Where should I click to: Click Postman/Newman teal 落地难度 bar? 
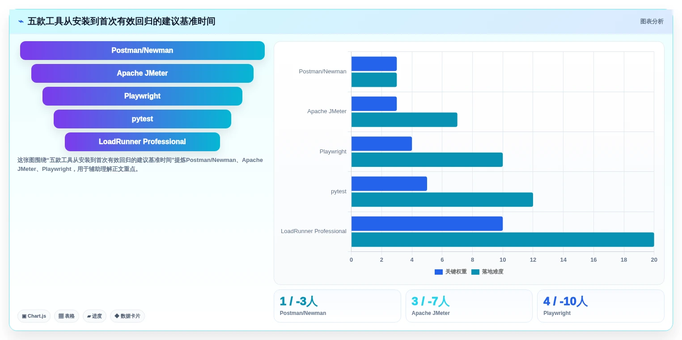click(x=374, y=80)
